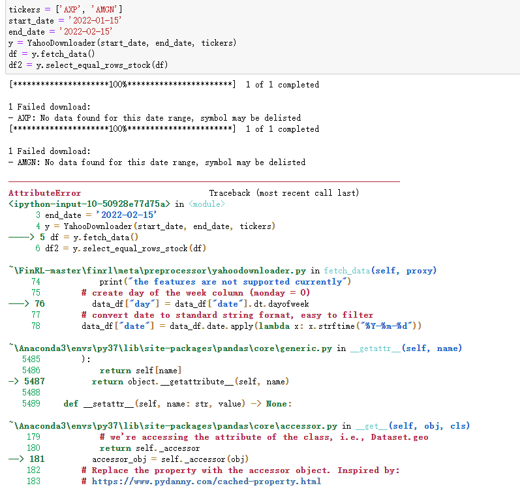520x492 pixels.
Task: Click the pandas core generic.py path
Action: [170, 348]
